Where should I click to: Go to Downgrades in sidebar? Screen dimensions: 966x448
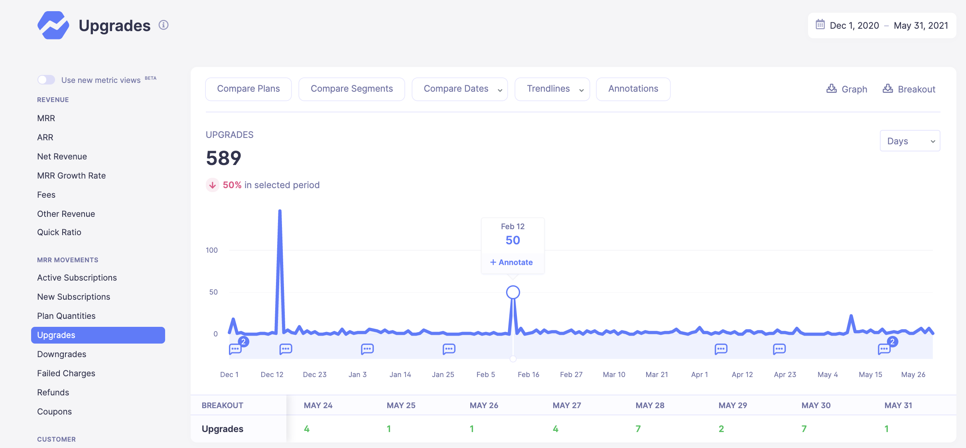[61, 354]
